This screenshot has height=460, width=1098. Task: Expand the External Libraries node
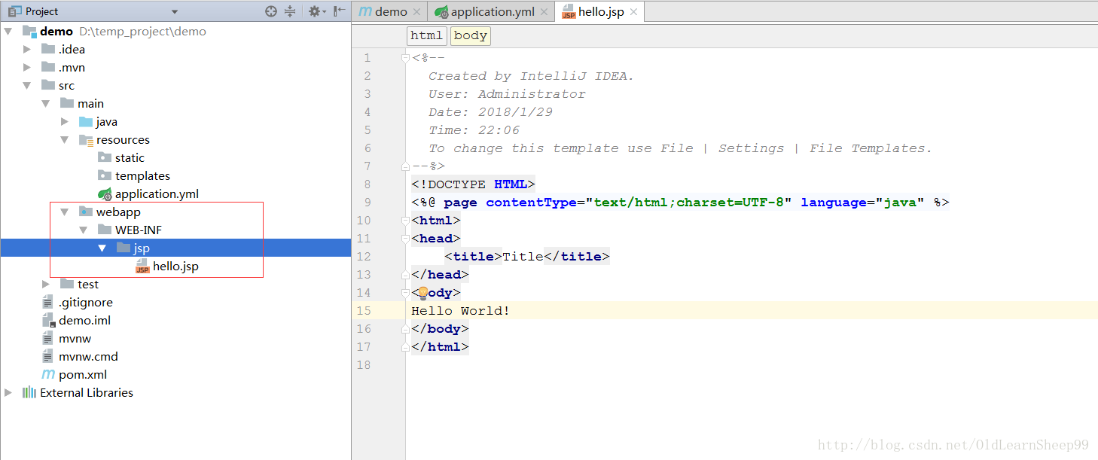pos(8,393)
